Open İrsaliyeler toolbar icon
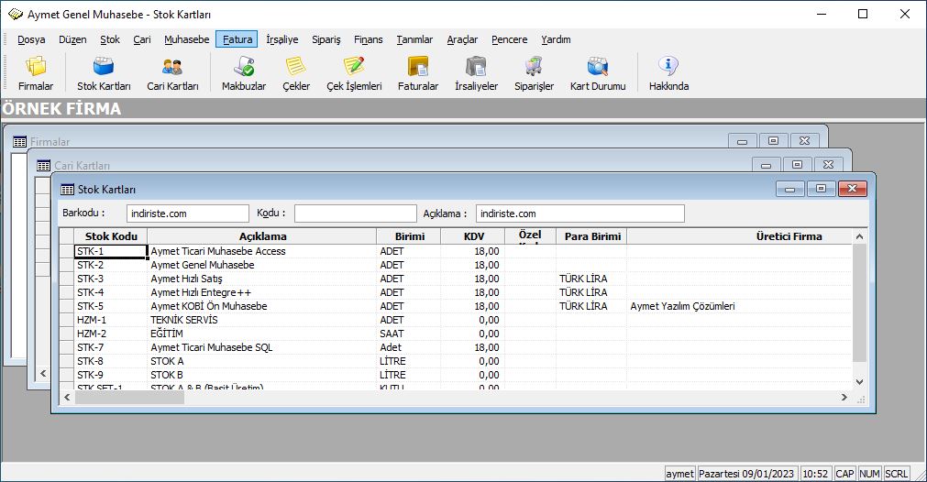927x482 pixels. coord(476,74)
